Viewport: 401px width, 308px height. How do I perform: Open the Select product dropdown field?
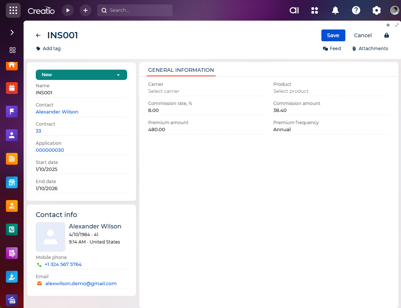point(331,91)
